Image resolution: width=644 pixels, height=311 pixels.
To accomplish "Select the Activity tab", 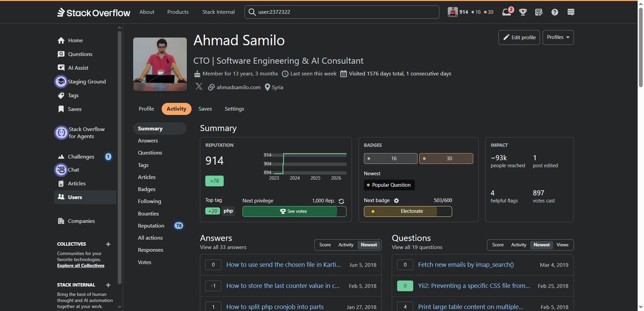I will [176, 109].
